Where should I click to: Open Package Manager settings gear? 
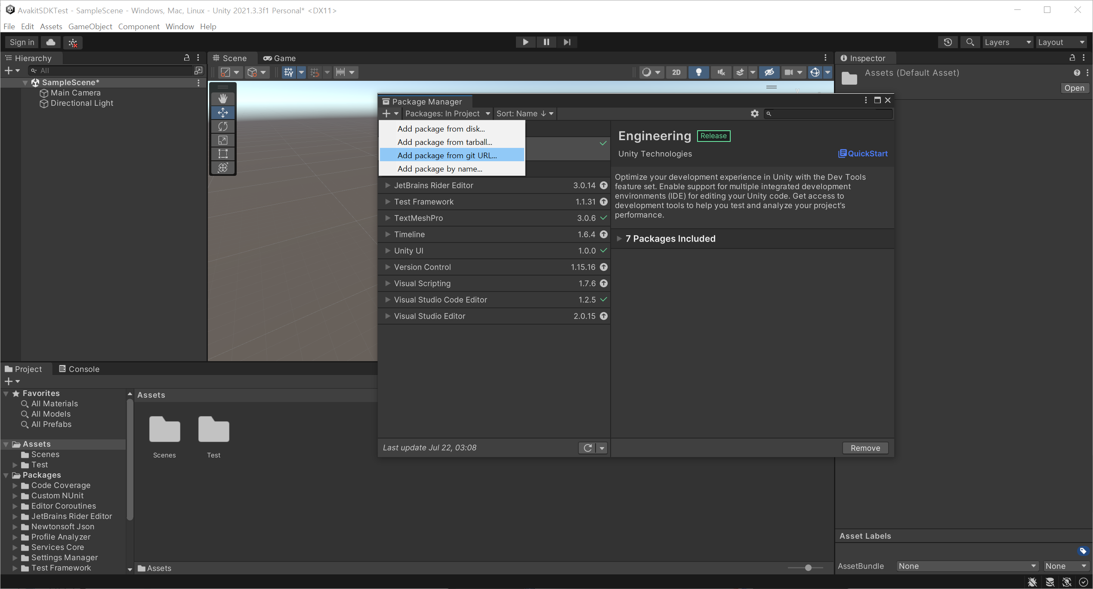[755, 114]
